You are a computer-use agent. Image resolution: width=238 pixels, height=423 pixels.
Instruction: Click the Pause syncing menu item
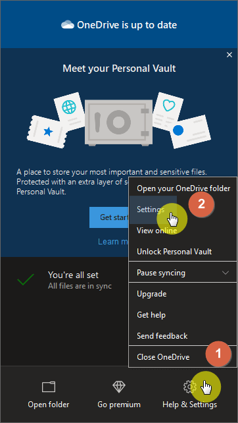[183, 273]
